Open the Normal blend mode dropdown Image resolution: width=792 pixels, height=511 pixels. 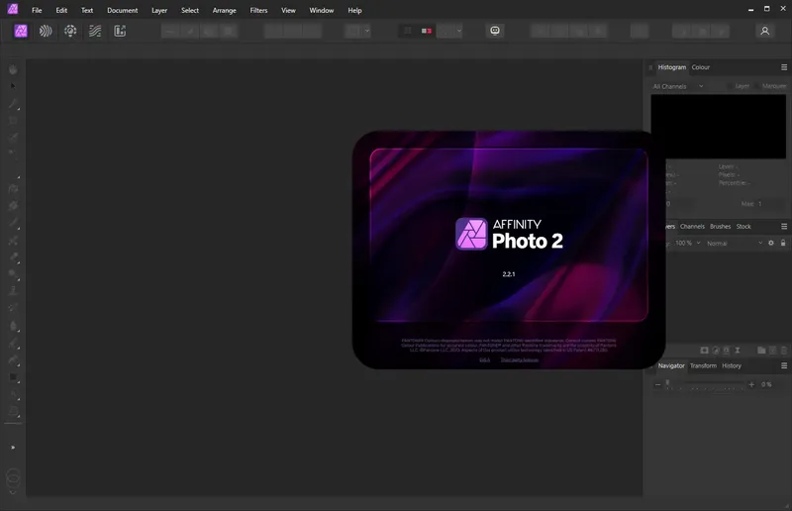(x=735, y=243)
